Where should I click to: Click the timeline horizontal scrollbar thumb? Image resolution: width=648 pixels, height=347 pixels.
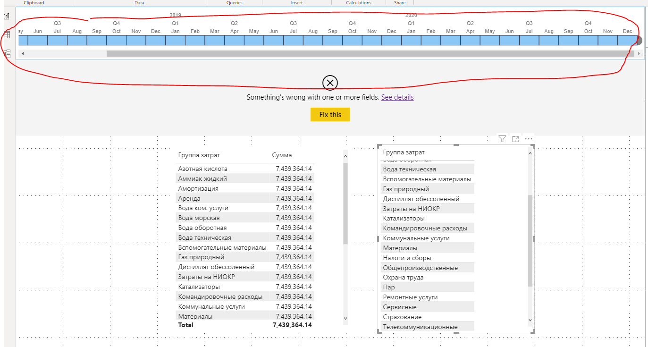[370, 53]
